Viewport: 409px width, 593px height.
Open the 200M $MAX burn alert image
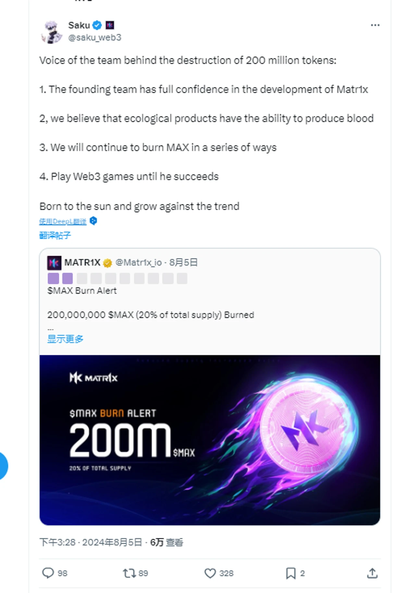click(x=210, y=440)
